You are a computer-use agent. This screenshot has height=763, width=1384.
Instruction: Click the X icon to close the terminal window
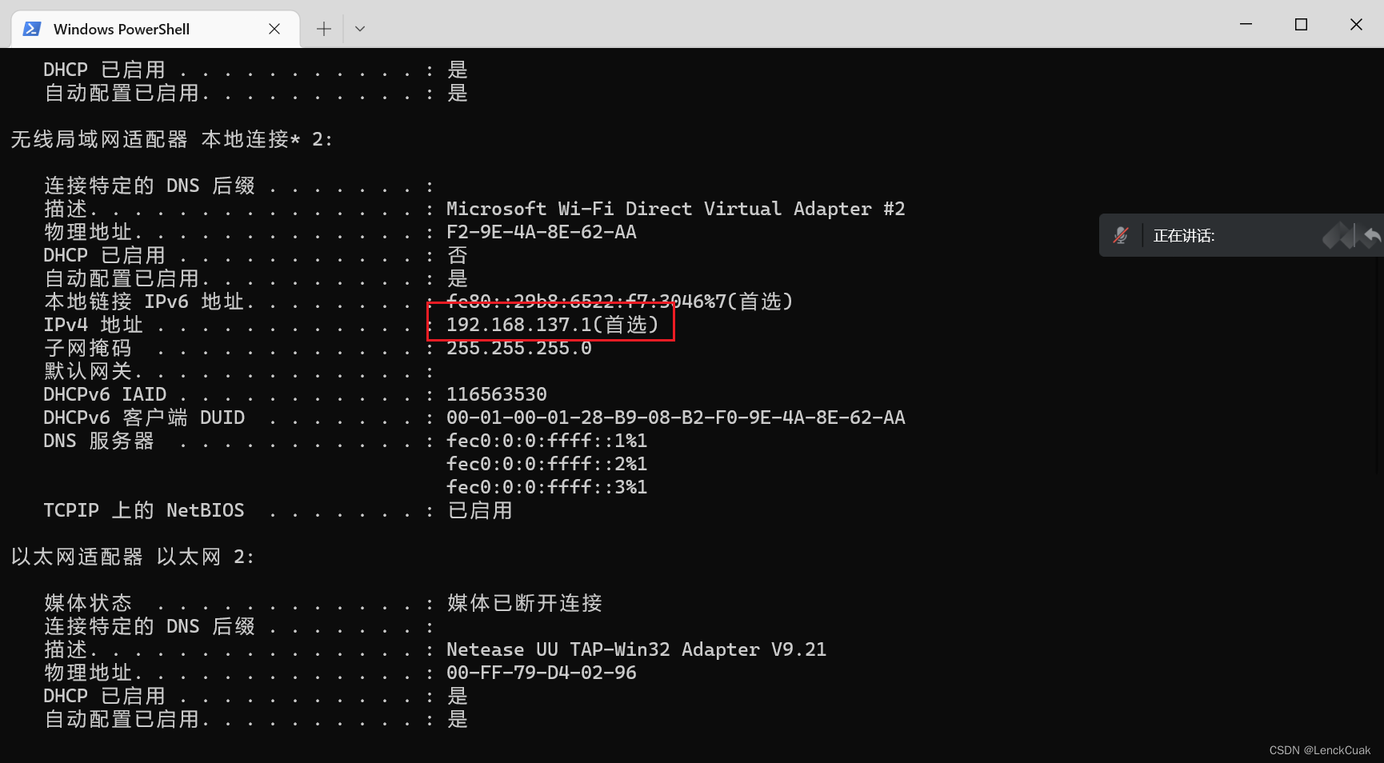click(x=1356, y=24)
